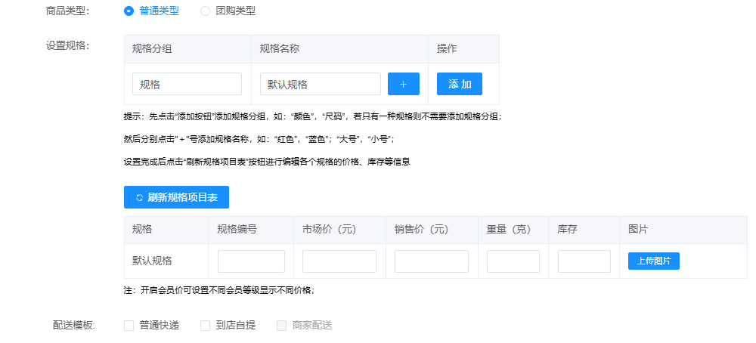Tick the 到店自提 checkbox
756x343 pixels.
pyautogui.click(x=205, y=326)
